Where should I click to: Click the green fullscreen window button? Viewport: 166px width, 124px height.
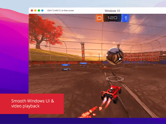pos(39,10)
